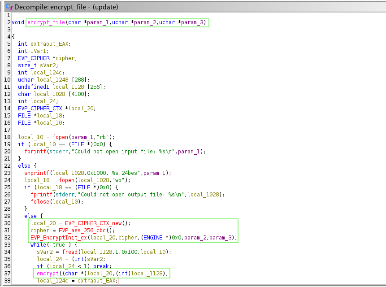Image resolution: width=386 pixels, height=287 pixels.
Task: Click local_10 in its declaration on line 16
Action: tap(49, 122)
